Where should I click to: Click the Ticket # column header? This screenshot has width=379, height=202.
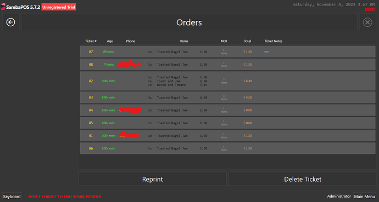pyautogui.click(x=91, y=41)
